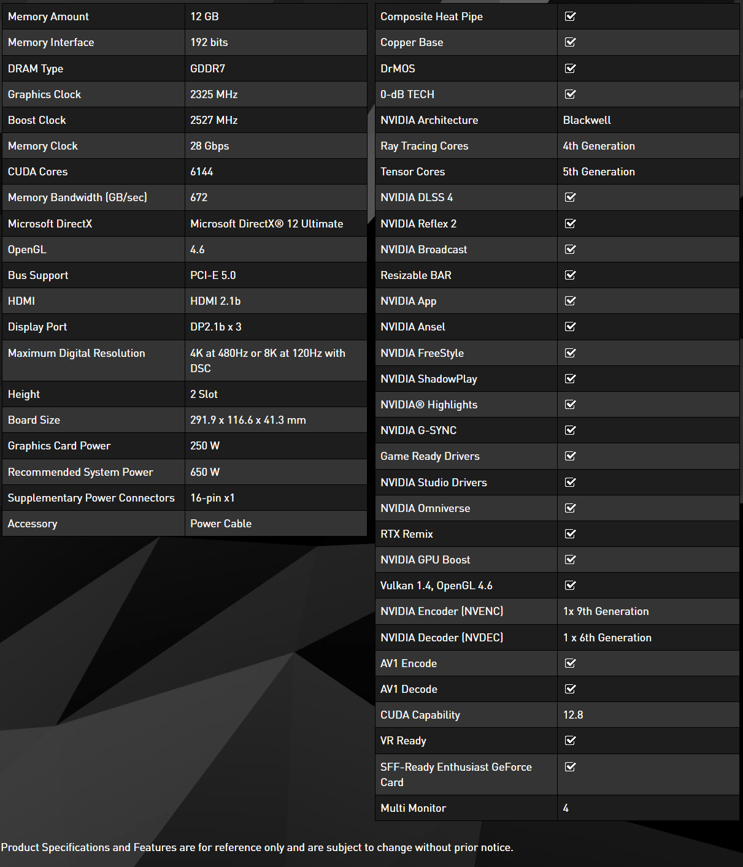Click the 'Memory Bandwidth (GB/sec)' label
This screenshot has width=743, height=867.
click(x=77, y=197)
